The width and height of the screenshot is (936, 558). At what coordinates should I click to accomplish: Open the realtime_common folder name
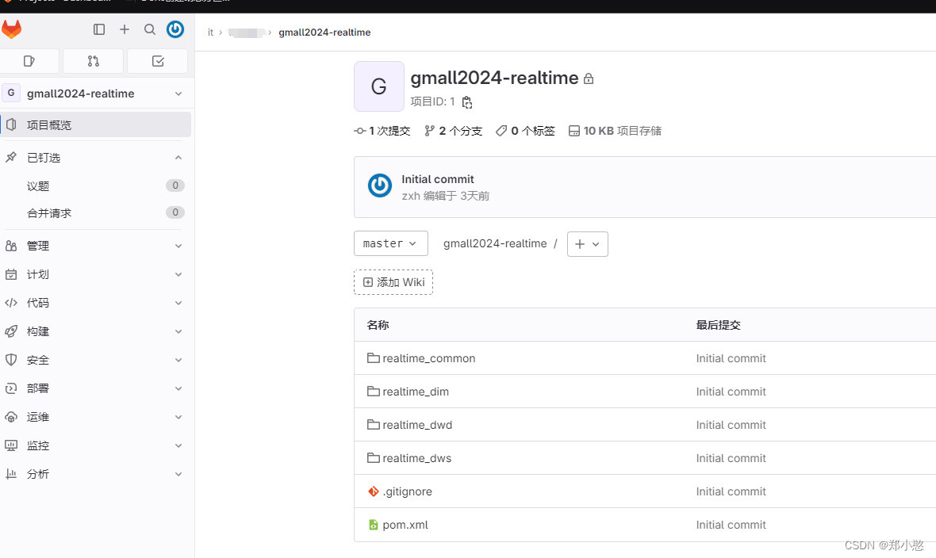tap(428, 358)
